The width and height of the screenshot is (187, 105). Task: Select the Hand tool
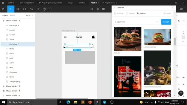44,9
